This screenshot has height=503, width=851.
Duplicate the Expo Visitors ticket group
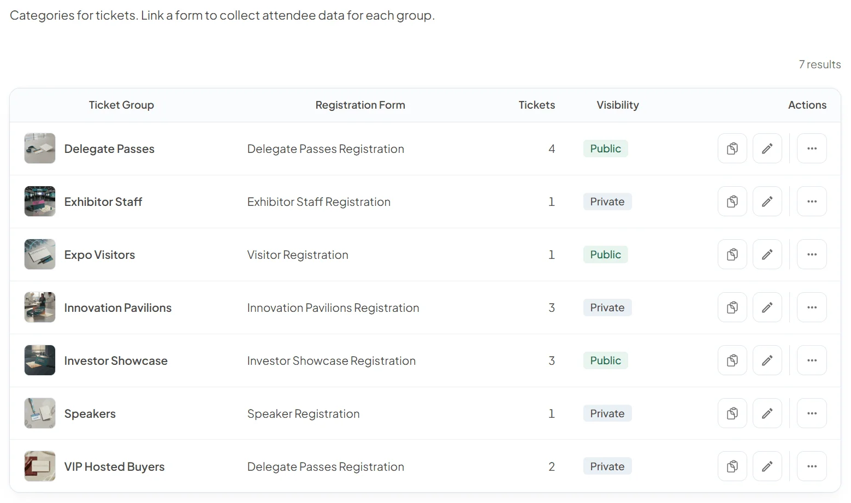click(x=732, y=255)
